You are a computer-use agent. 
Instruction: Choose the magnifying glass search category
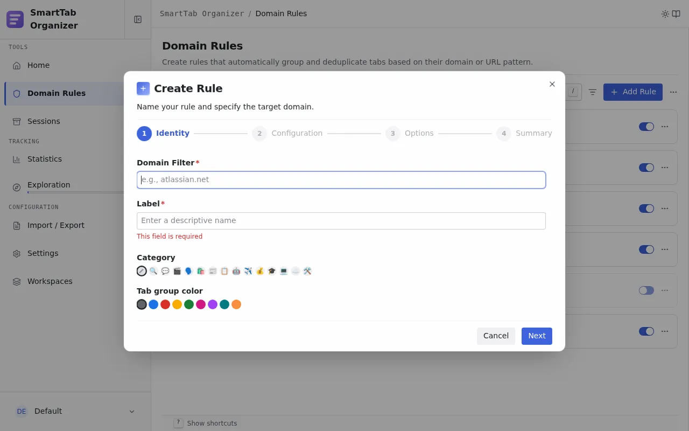click(153, 271)
